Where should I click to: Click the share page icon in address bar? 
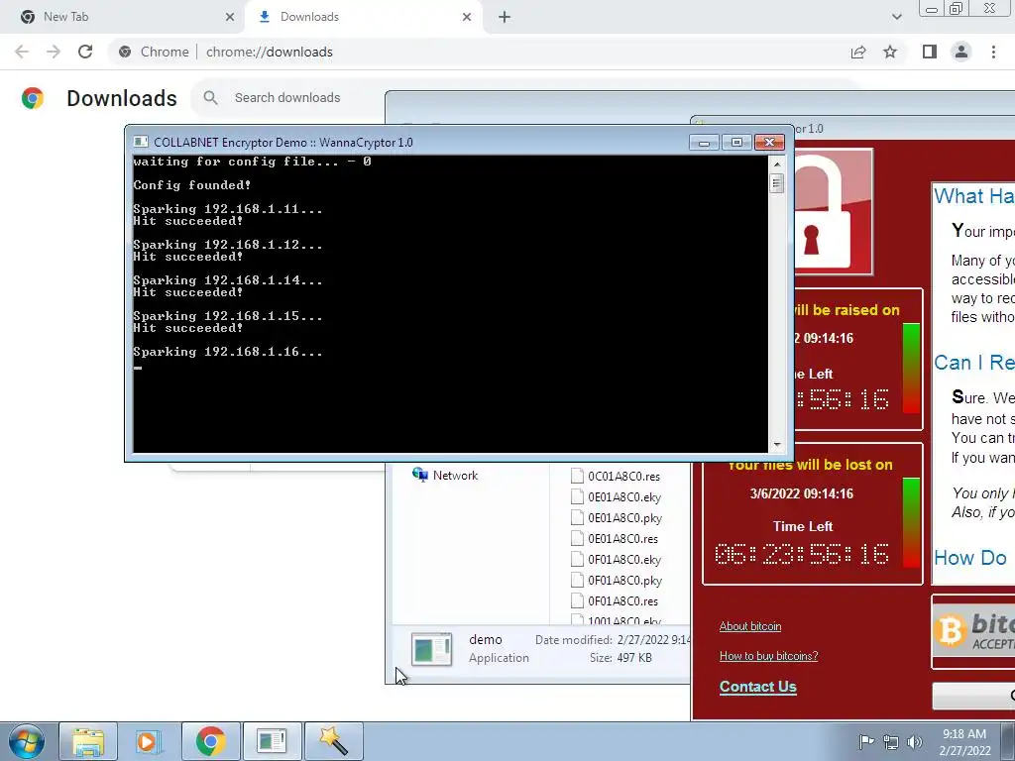click(x=858, y=52)
